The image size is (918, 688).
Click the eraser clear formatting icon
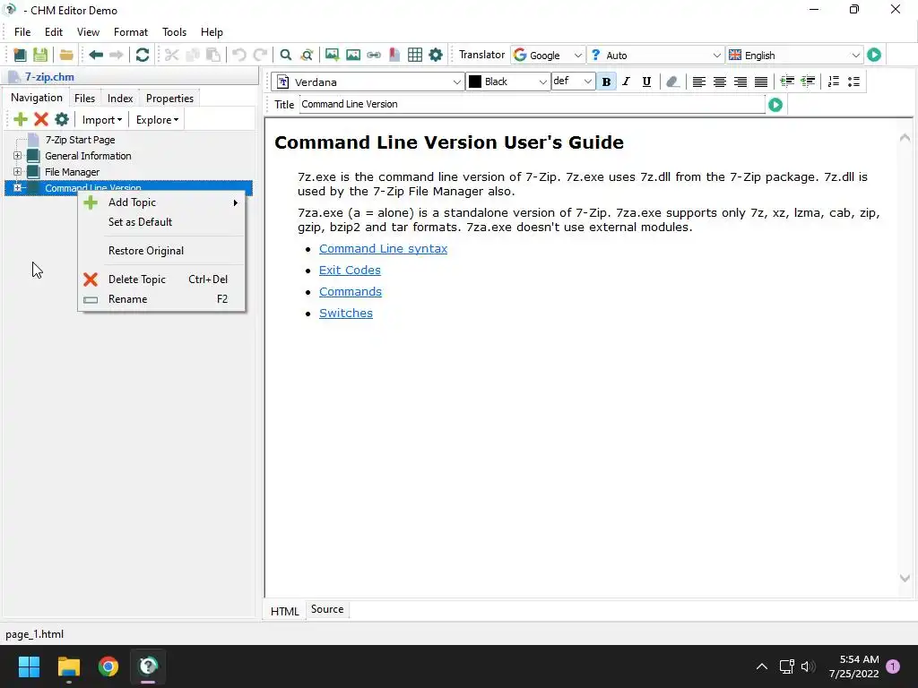(672, 82)
